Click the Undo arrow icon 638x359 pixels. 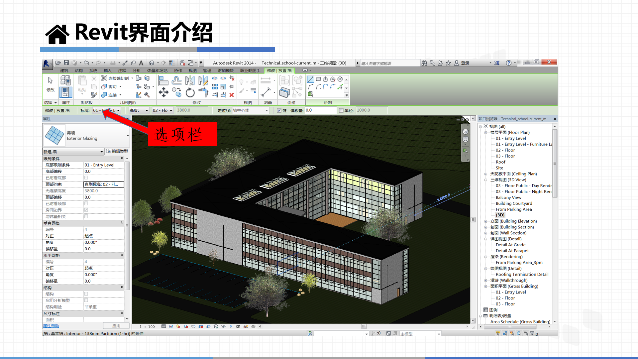point(86,62)
